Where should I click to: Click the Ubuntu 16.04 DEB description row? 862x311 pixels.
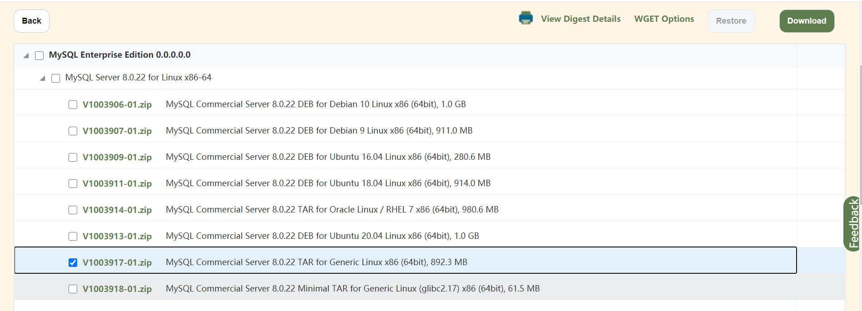tap(328, 157)
